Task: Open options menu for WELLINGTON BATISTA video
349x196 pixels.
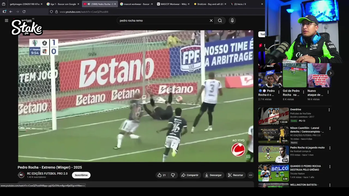Action: coord(330,185)
